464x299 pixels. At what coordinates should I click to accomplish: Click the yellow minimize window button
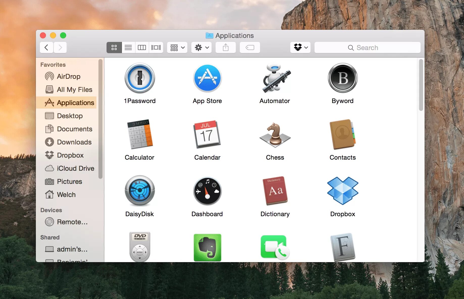(53, 35)
